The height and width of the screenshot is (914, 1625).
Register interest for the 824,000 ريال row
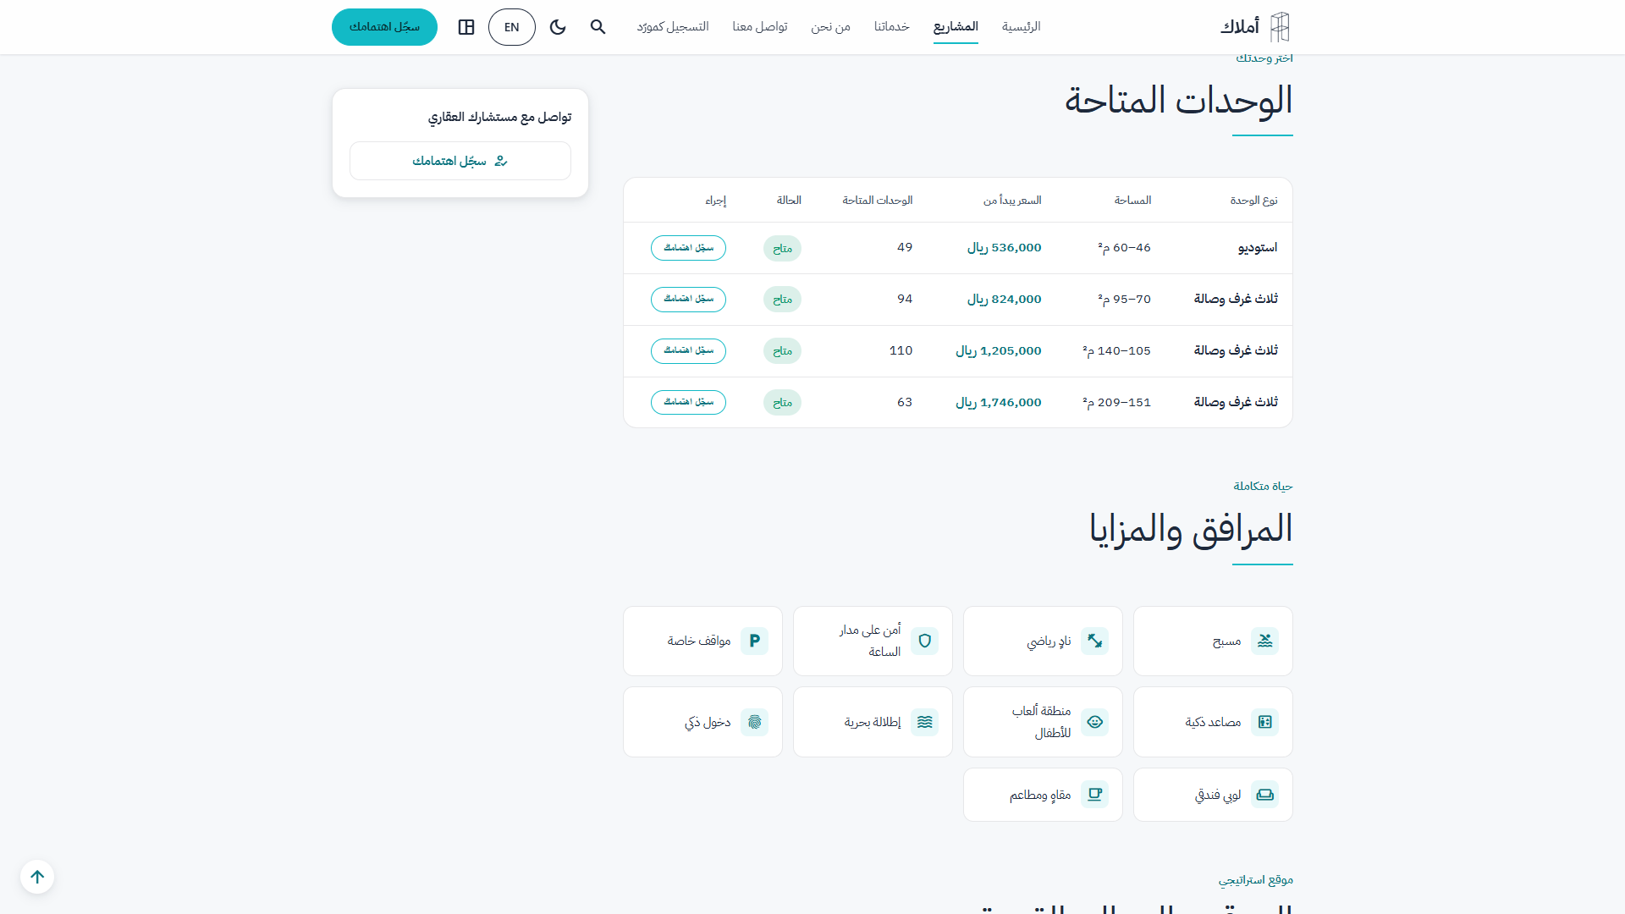point(688,300)
